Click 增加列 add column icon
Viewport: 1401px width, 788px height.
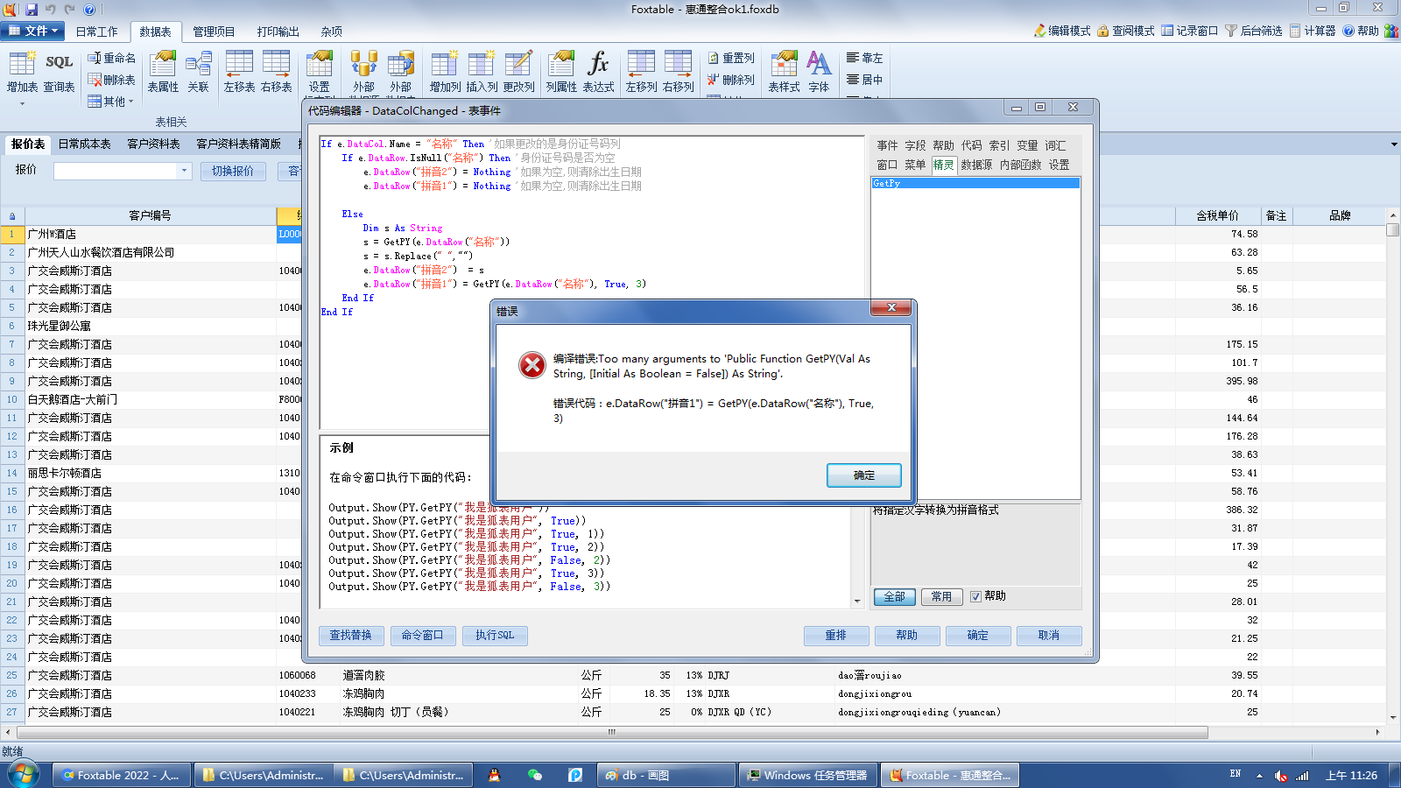point(445,71)
